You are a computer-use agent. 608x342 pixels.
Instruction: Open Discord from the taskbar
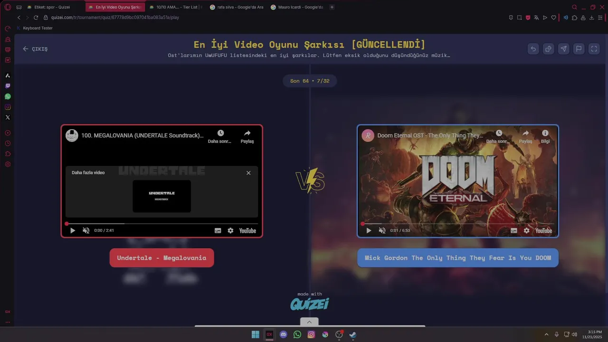pyautogui.click(x=284, y=334)
